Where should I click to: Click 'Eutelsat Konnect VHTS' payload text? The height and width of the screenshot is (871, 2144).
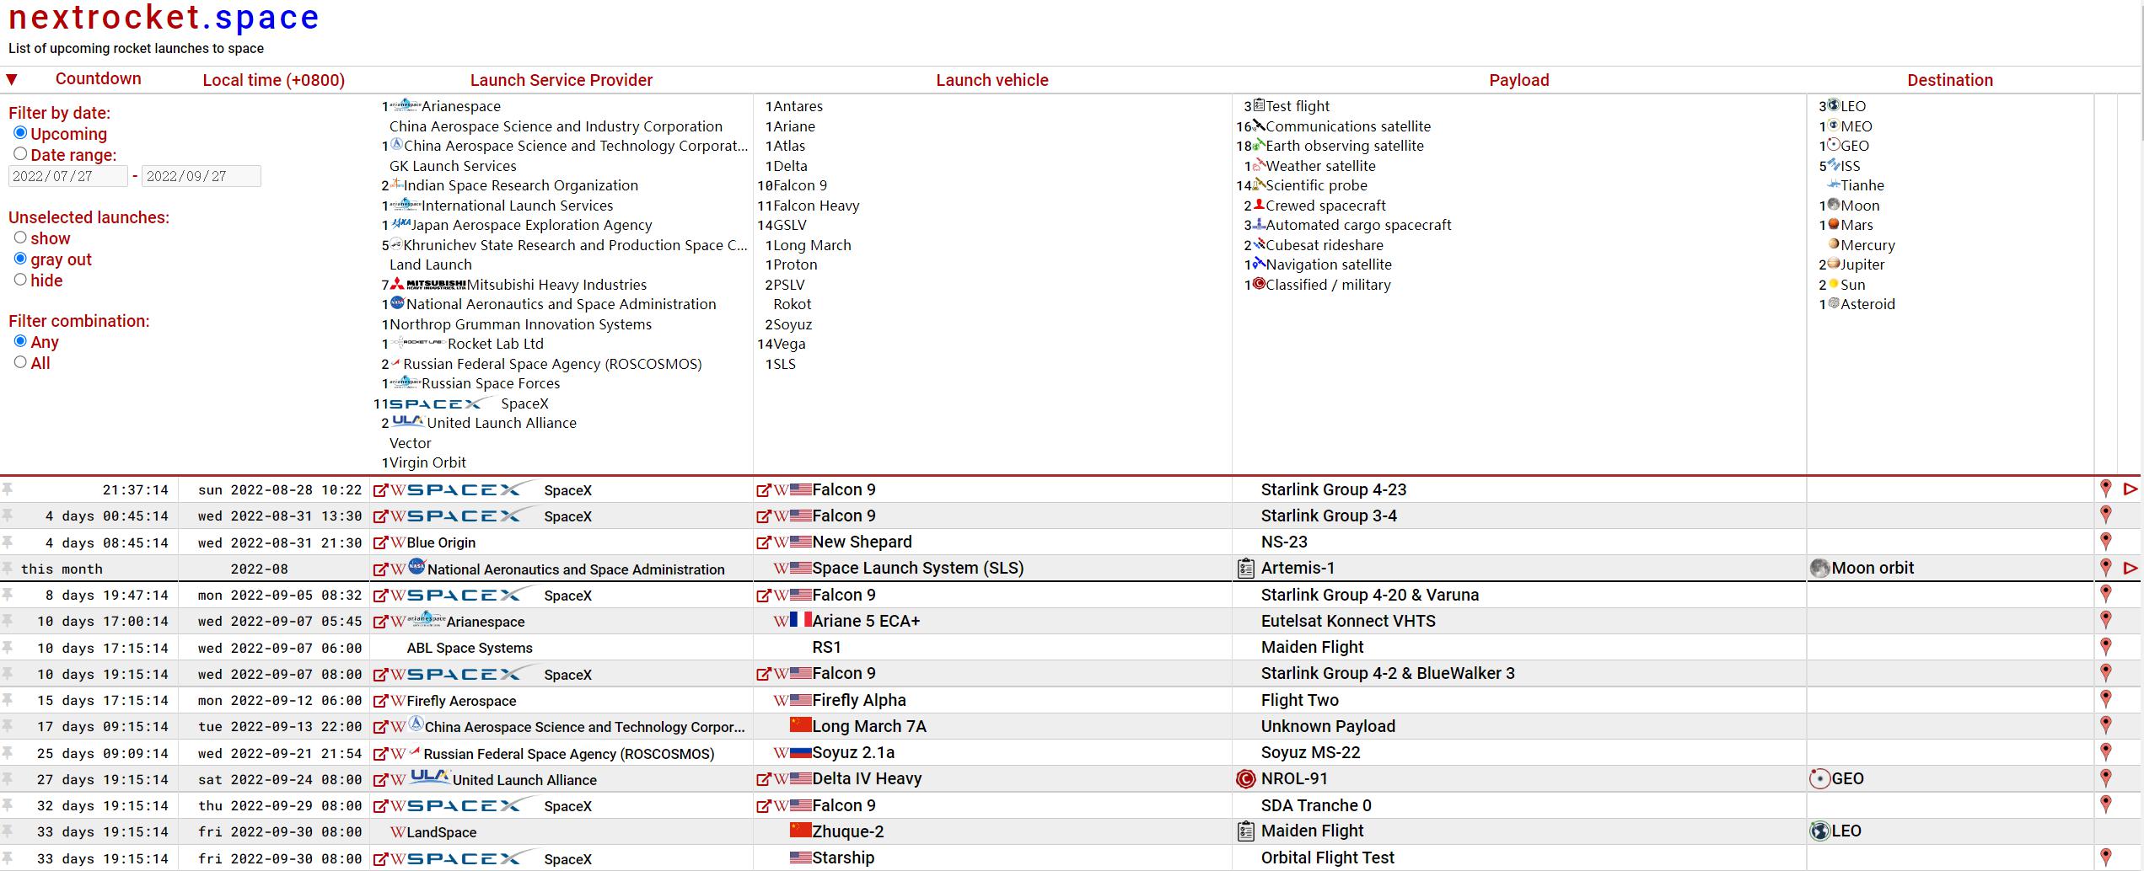click(x=1348, y=621)
